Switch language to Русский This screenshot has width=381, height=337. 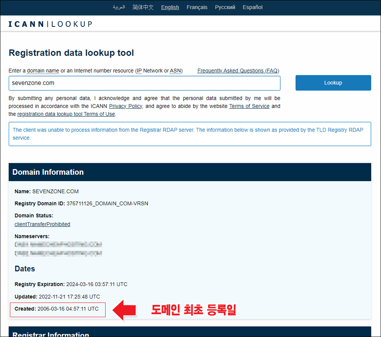pos(225,7)
